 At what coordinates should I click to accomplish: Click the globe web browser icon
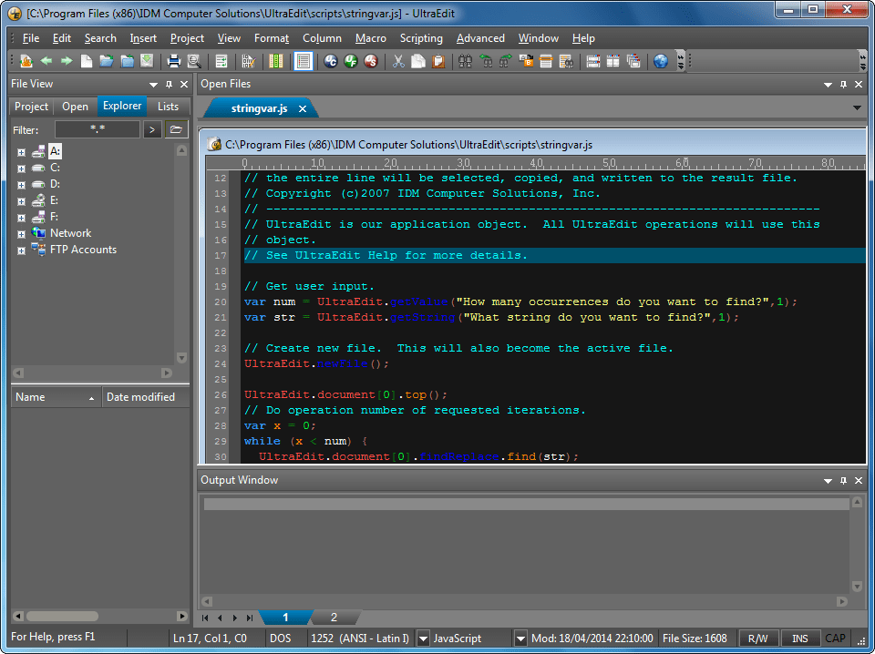[x=661, y=61]
